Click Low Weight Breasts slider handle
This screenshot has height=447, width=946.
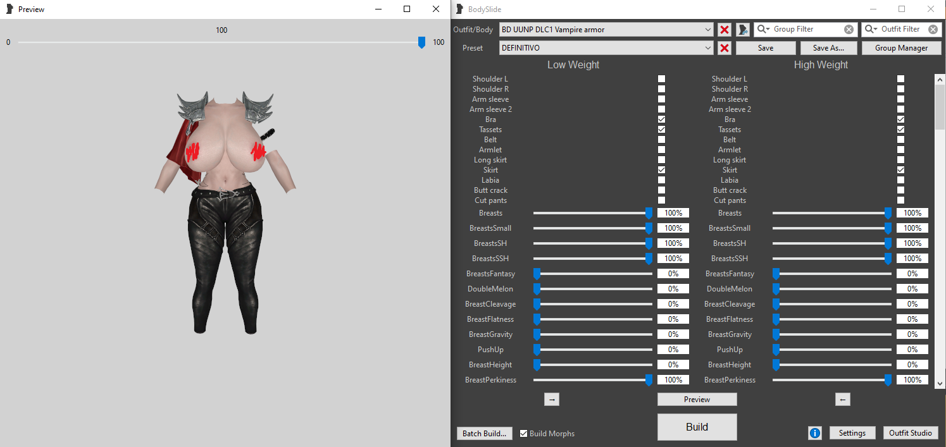[x=649, y=213]
